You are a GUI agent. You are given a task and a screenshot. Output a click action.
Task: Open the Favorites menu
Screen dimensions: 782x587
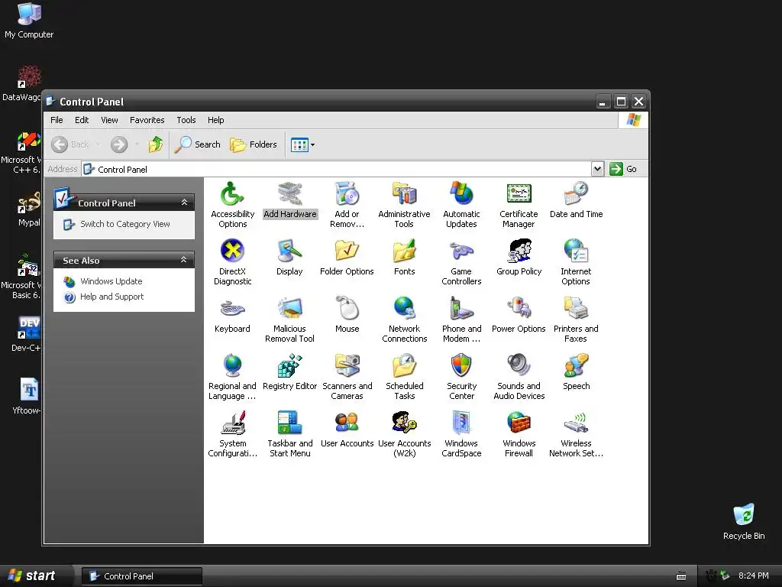147,120
